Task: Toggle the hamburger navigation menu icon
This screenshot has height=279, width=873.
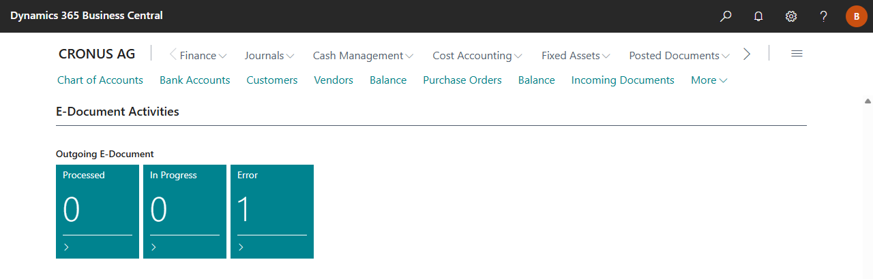Action: (x=797, y=54)
